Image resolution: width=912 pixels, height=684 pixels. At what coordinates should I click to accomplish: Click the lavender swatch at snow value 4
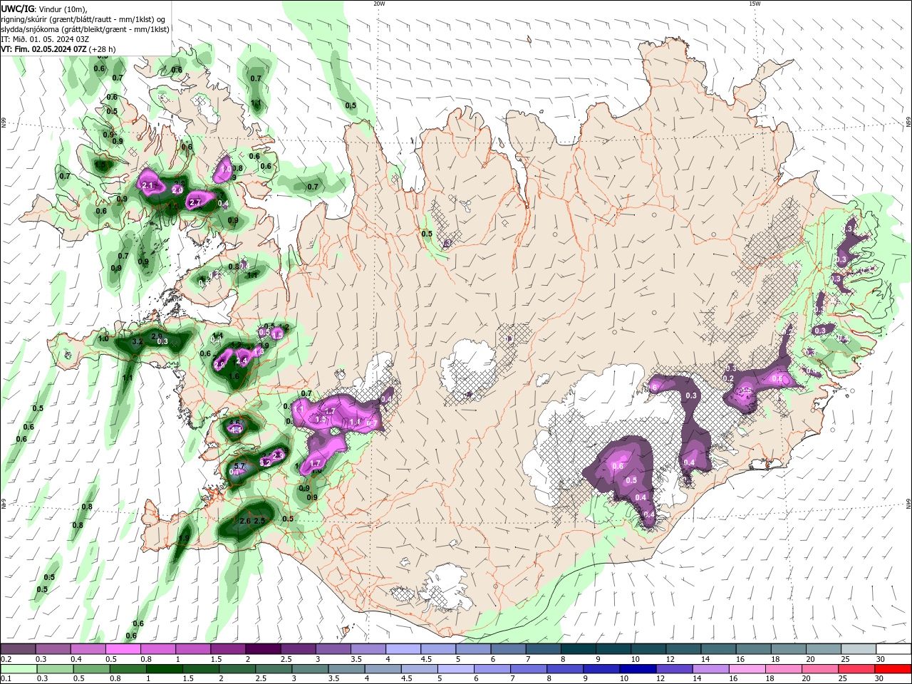coord(403,649)
